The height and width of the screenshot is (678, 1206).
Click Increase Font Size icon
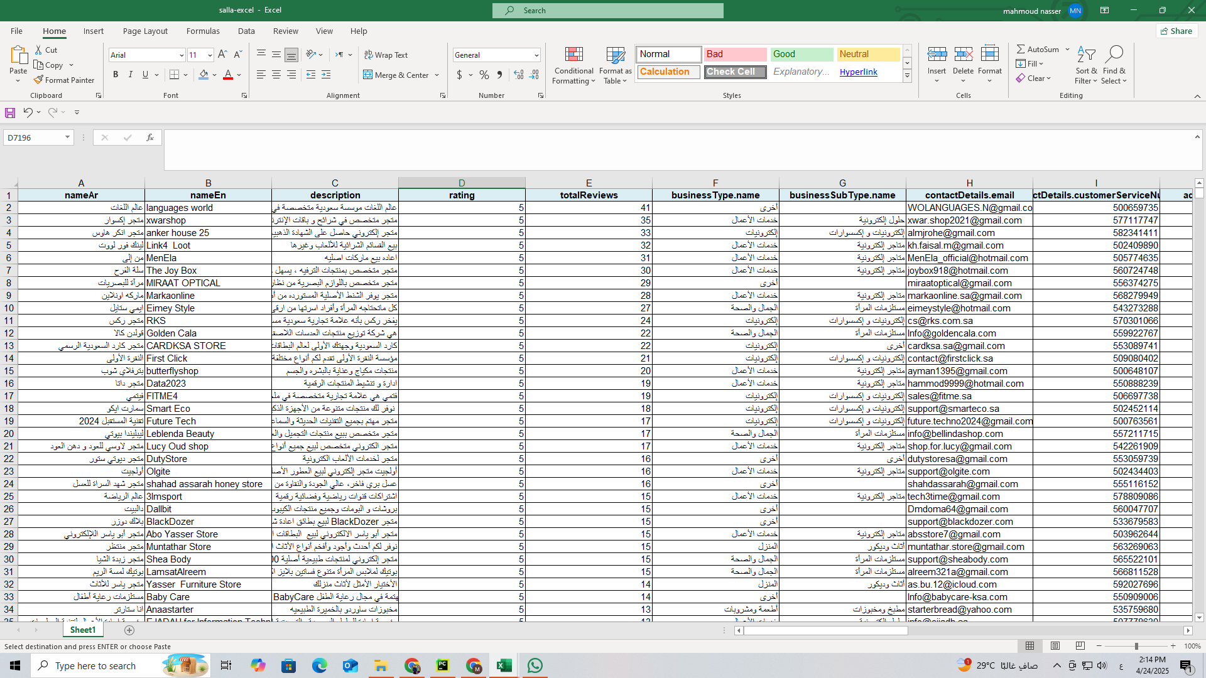[222, 55]
